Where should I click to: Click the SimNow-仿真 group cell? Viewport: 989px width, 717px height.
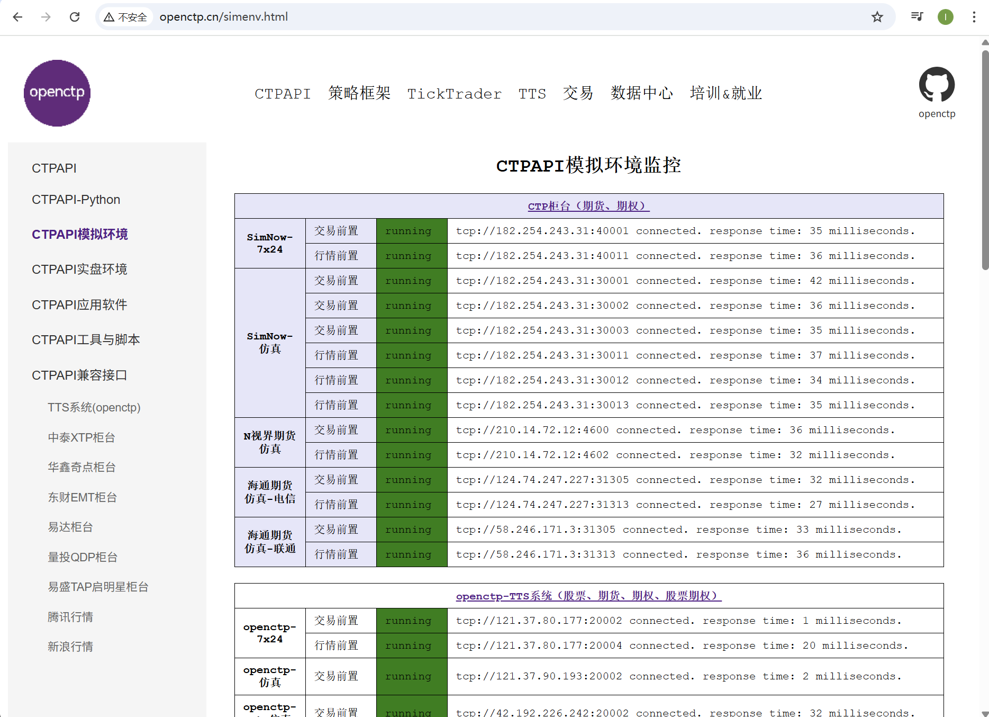(x=270, y=343)
